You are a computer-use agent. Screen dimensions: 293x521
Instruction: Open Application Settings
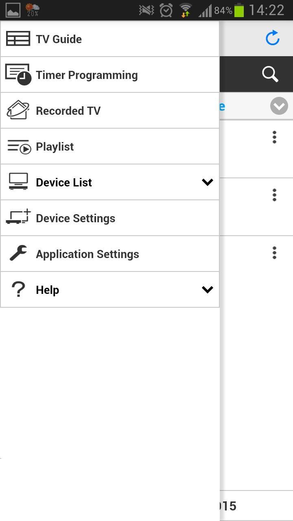pos(87,254)
